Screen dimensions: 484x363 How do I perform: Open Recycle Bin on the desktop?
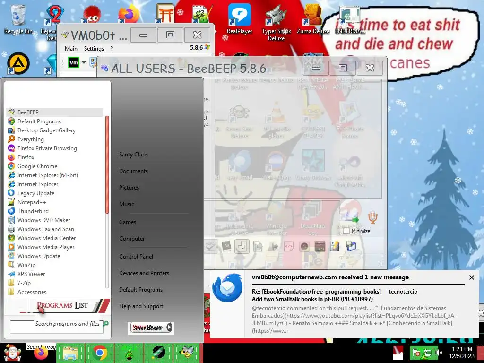coord(18,19)
